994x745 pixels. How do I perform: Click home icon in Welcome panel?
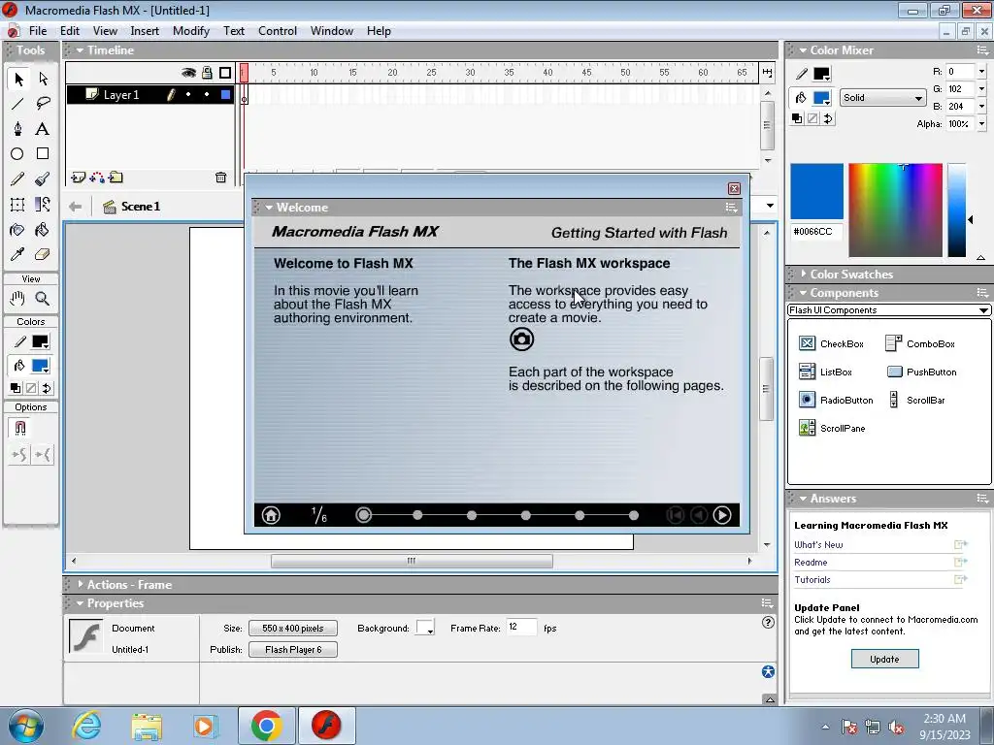point(272,516)
